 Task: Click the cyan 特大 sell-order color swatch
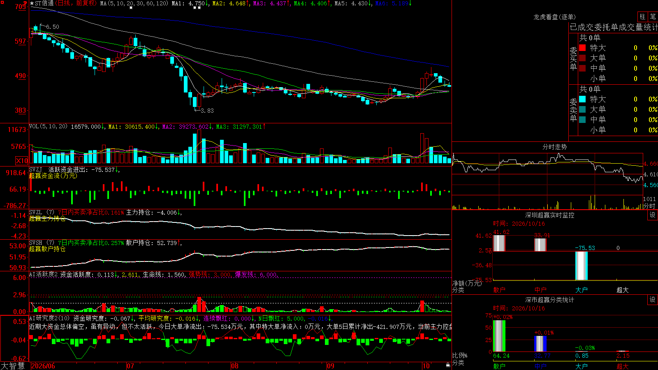point(582,99)
